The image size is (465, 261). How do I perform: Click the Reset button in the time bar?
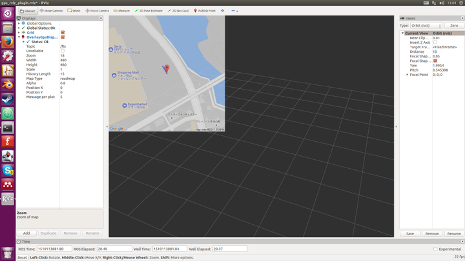[x=22, y=258]
